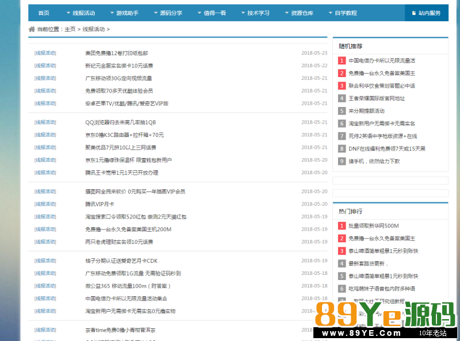Image resolution: width=460 pixels, height=341 pixels.
Task: Open article 京东1元撸绿珠保温杯
Action: pyautogui.click(x=128, y=160)
